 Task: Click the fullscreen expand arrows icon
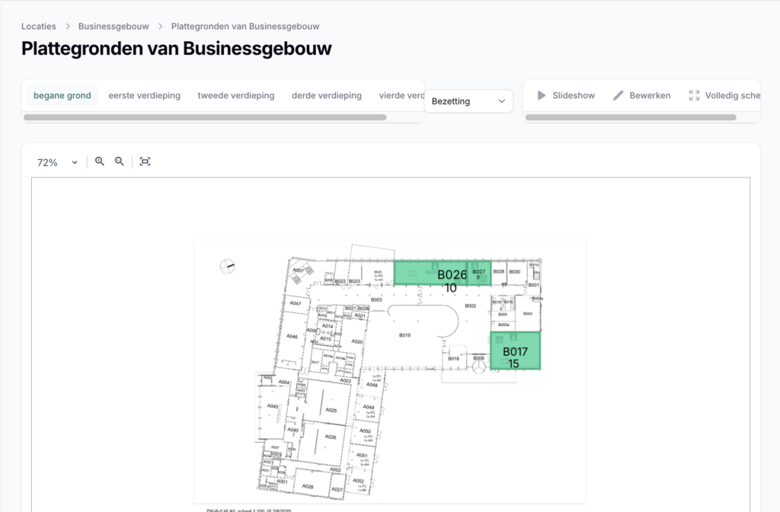[694, 95]
